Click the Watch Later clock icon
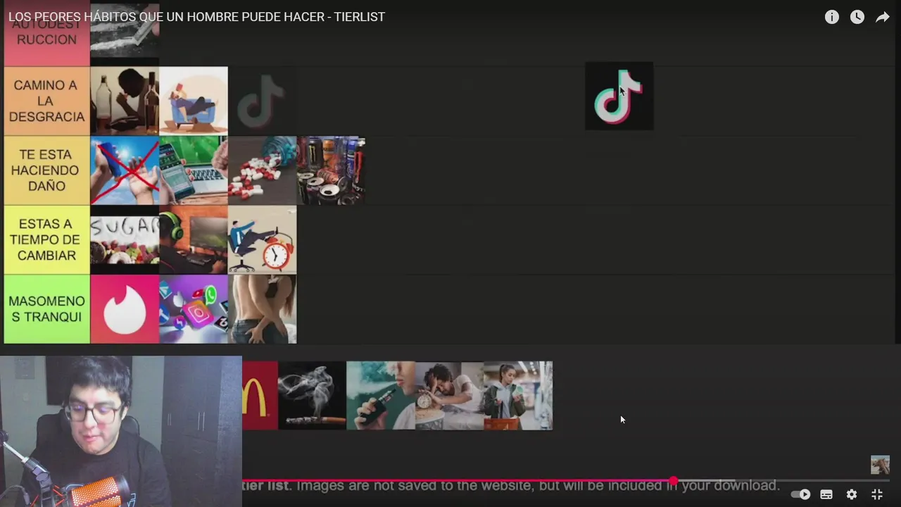 pos(857,17)
